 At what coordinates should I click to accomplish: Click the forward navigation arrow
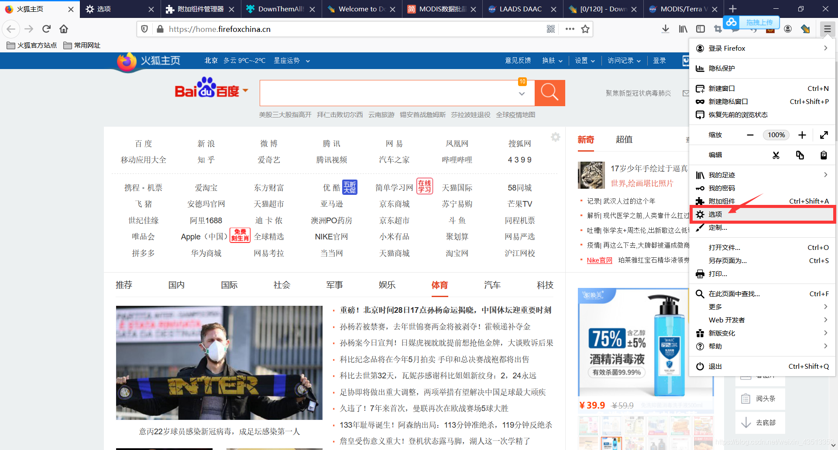click(x=29, y=29)
